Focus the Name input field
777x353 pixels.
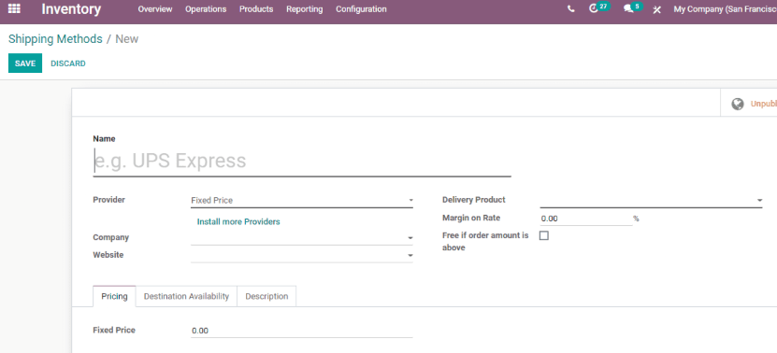pos(302,161)
